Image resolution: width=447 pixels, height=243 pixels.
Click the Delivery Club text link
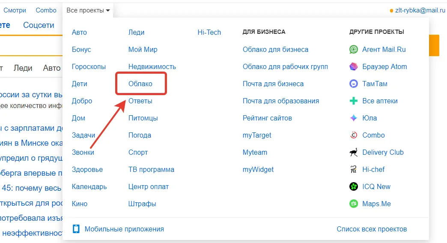point(383,152)
